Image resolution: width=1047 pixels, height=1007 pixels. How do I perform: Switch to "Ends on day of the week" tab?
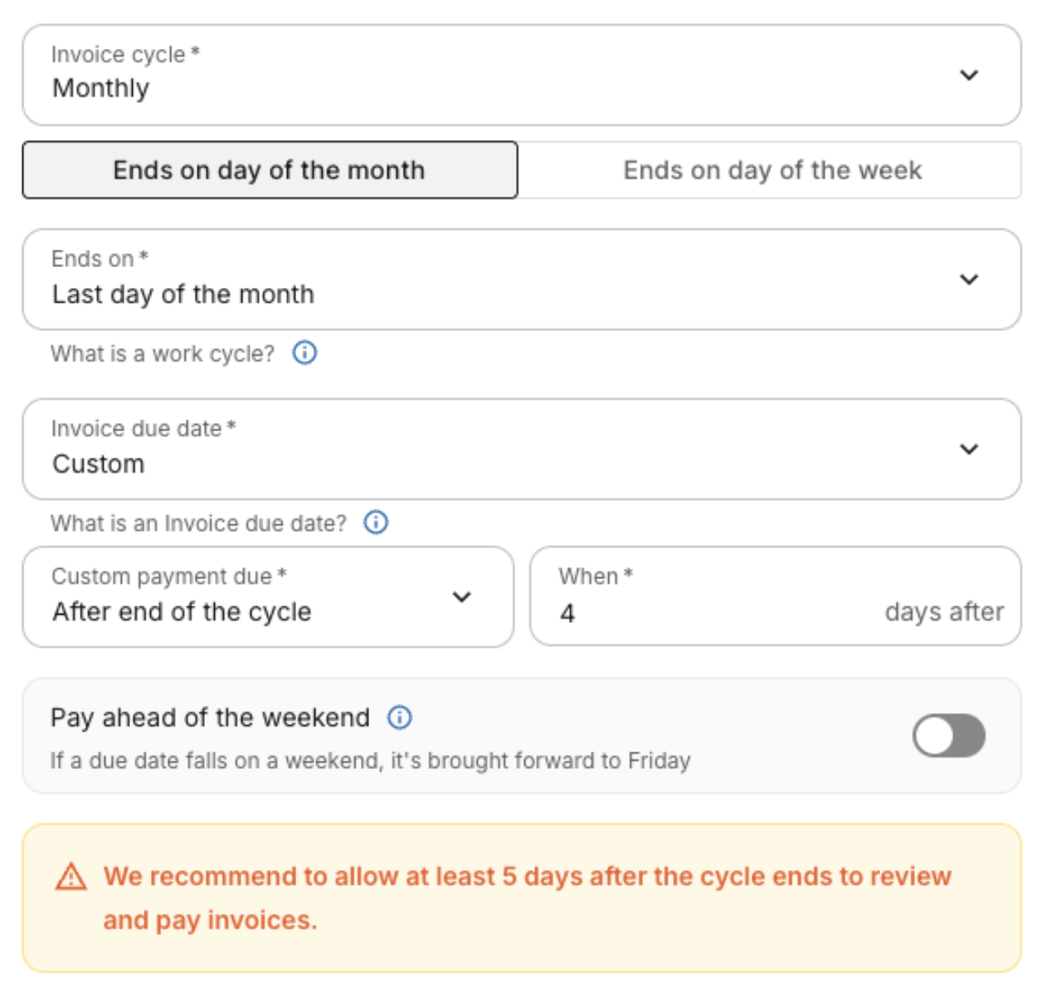pos(772,170)
